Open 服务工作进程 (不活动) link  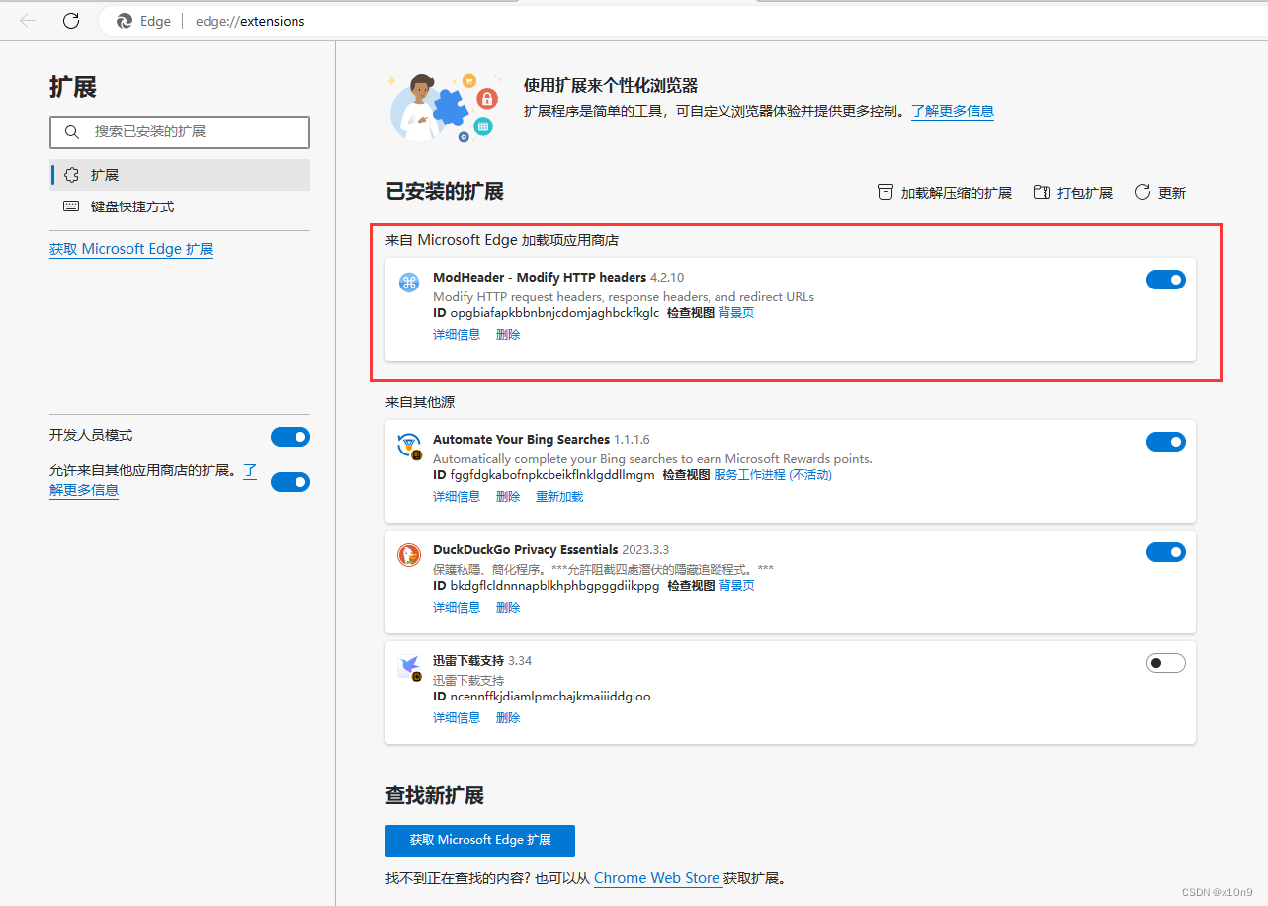click(773, 475)
